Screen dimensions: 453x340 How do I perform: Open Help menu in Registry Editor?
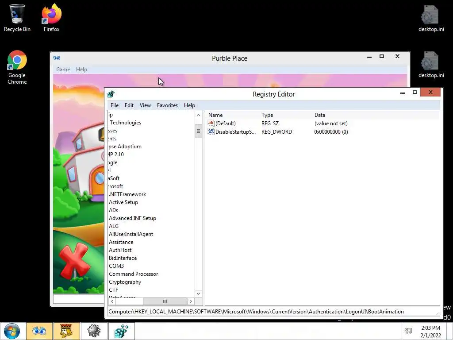[189, 105]
